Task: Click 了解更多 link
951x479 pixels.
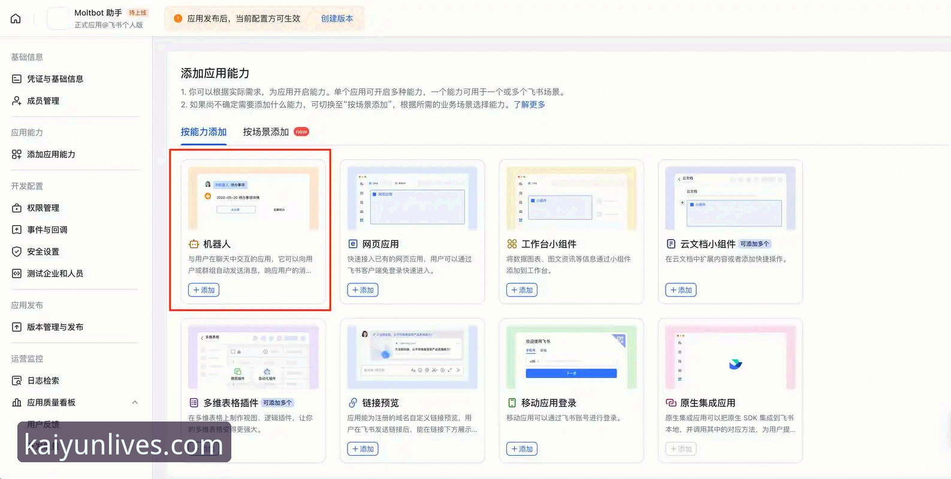Action: (529, 105)
